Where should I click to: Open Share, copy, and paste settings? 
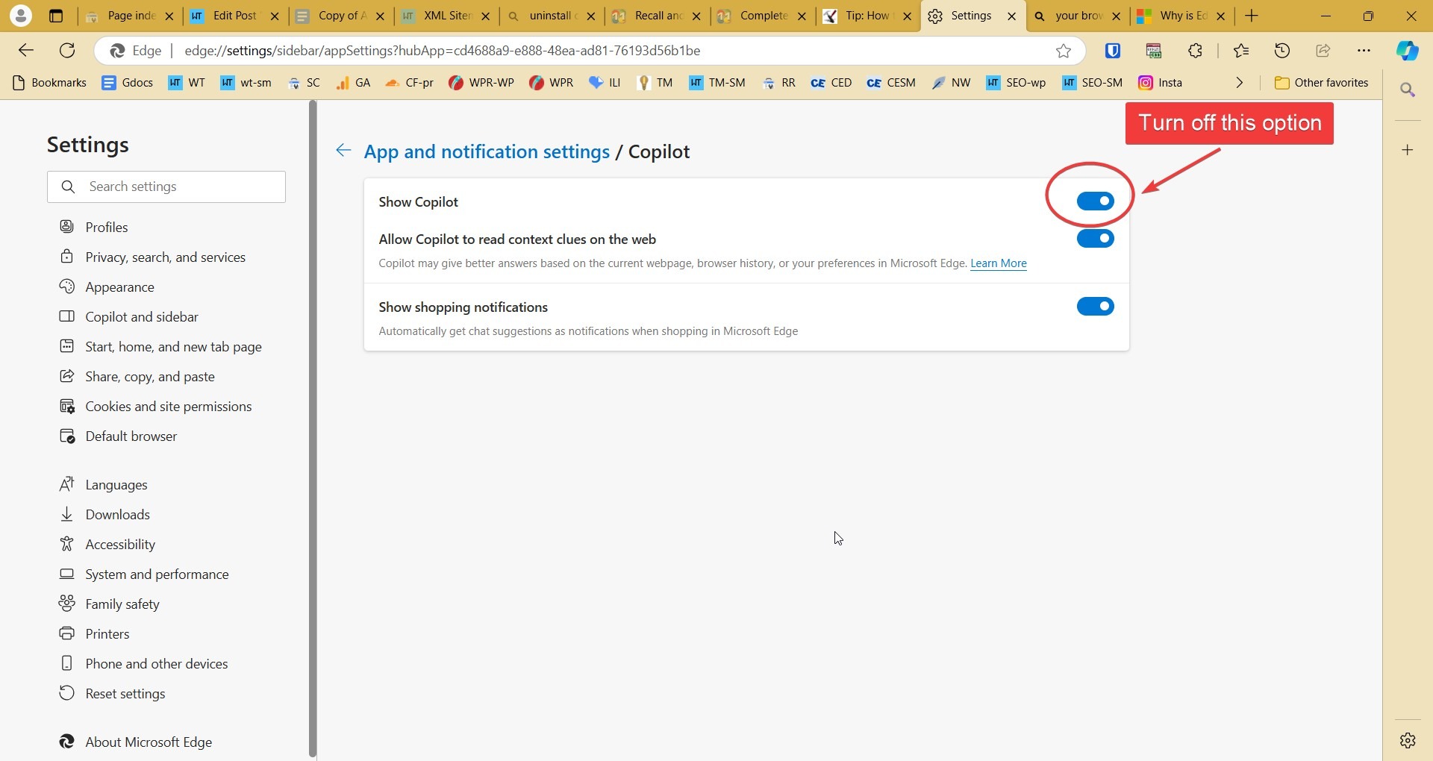click(x=150, y=376)
